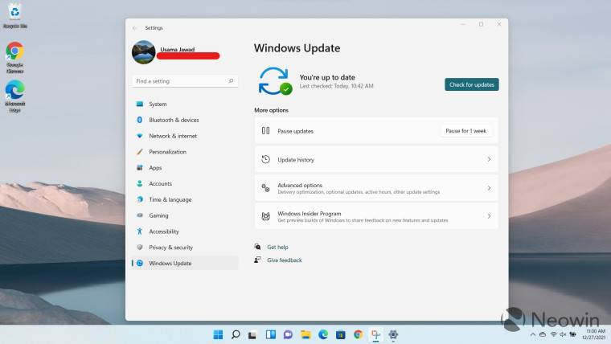The width and height of the screenshot is (611, 344).
Task: Click the Give feedback link
Action: [285, 260]
